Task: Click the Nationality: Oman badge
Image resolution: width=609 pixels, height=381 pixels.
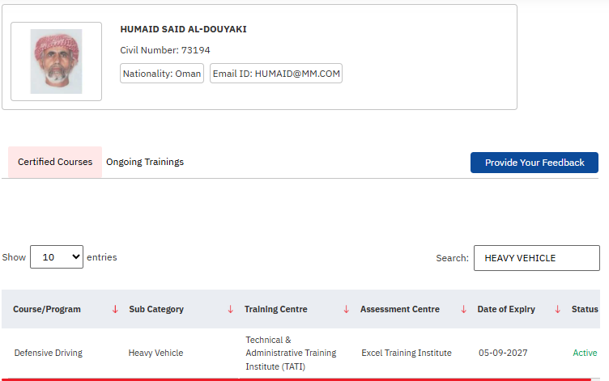Action: coord(162,74)
